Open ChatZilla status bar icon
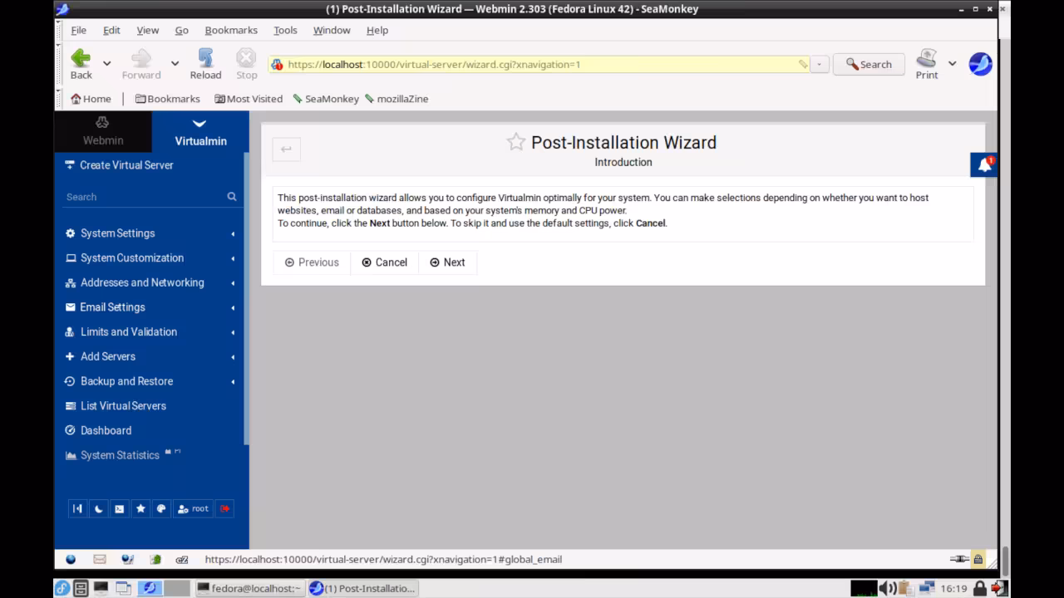This screenshot has width=1064, height=598. [x=183, y=560]
